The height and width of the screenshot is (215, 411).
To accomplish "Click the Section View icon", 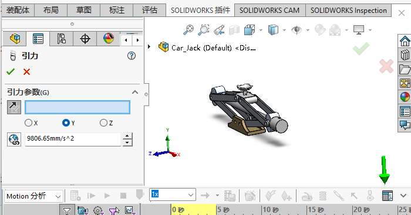I will (x=234, y=30).
